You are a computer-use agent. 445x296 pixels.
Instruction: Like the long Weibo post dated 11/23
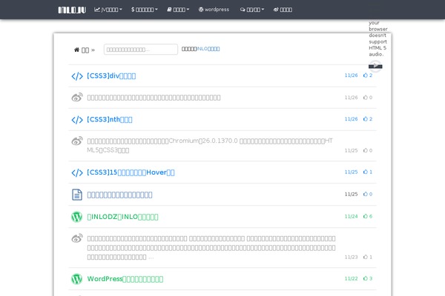pos(368,257)
